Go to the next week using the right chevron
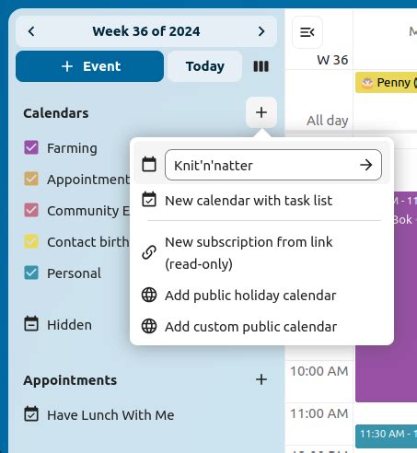Screen dimensions: 417x453 [x=261, y=31]
